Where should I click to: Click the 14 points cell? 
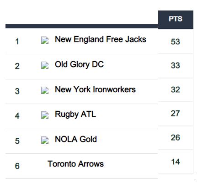point(176,162)
